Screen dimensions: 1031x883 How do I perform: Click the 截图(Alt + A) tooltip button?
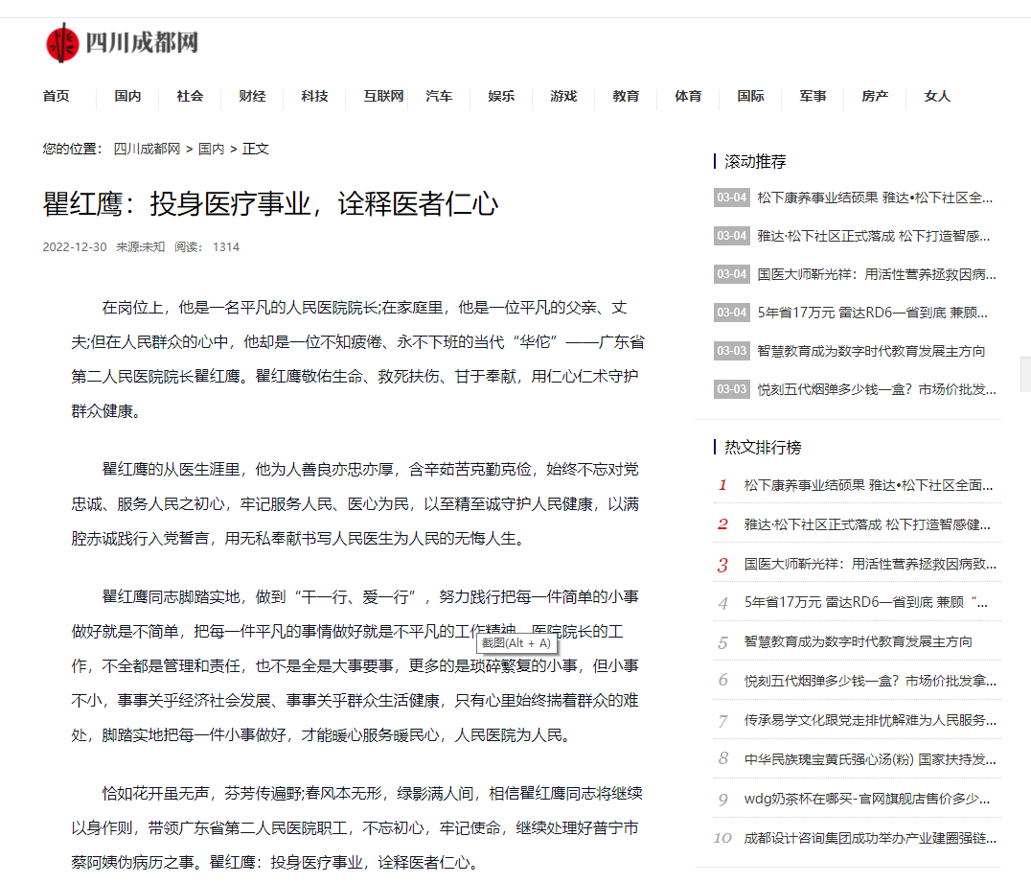pyautogui.click(x=516, y=643)
